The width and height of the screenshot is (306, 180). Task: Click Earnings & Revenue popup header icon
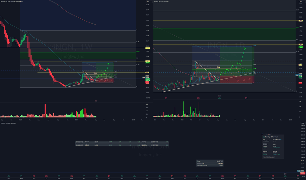[263, 137]
